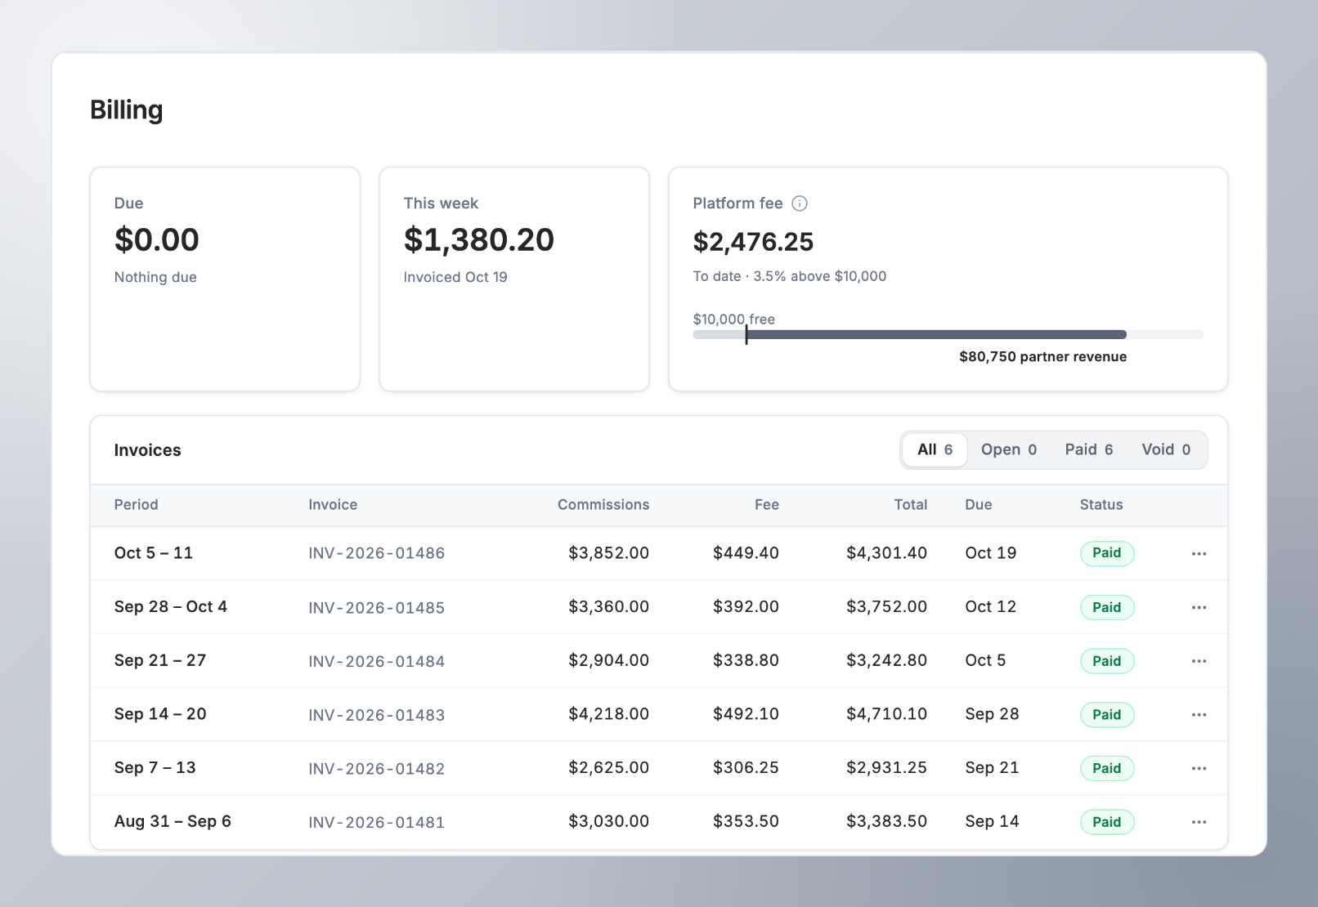
Task: Open more options for invoice INV-2026-01481
Action: 1199,822
